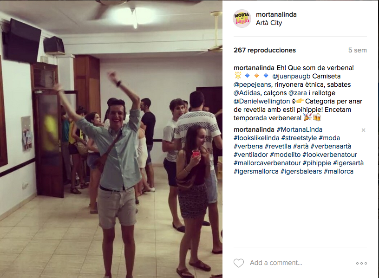Image resolution: width=379 pixels, height=278 pixels.
Task: Open the @juanpaugb mention
Action: click(291, 76)
